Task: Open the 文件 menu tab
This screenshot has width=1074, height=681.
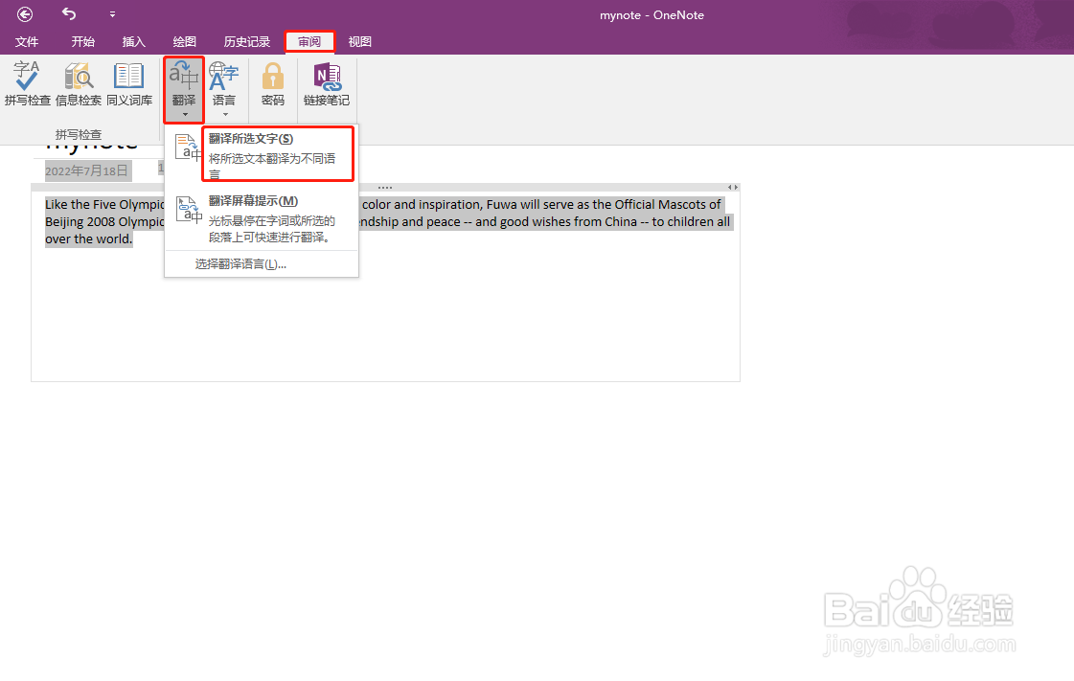Action: click(x=27, y=42)
